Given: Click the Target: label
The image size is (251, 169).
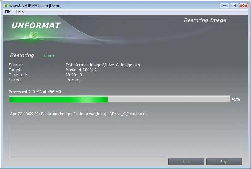Looking at the screenshot, I should (15, 70).
